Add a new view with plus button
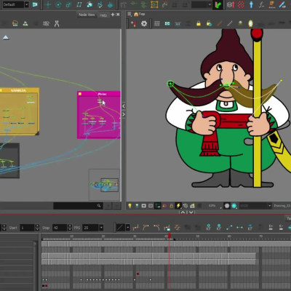 pyautogui.click(x=113, y=15)
